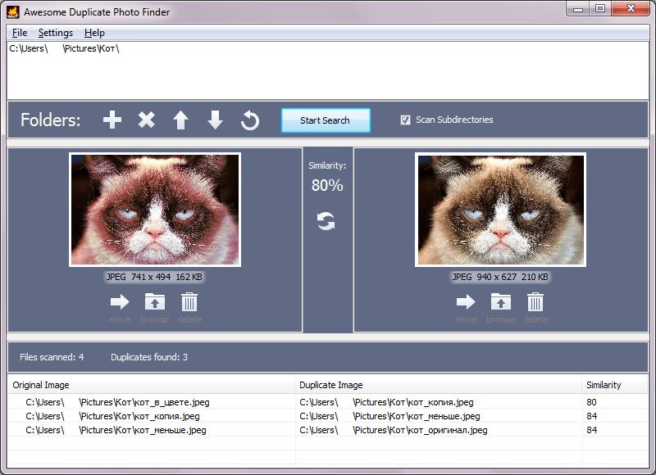Move the right image with its arrow icon
Screen dimensions: 656x475
[x=466, y=301]
